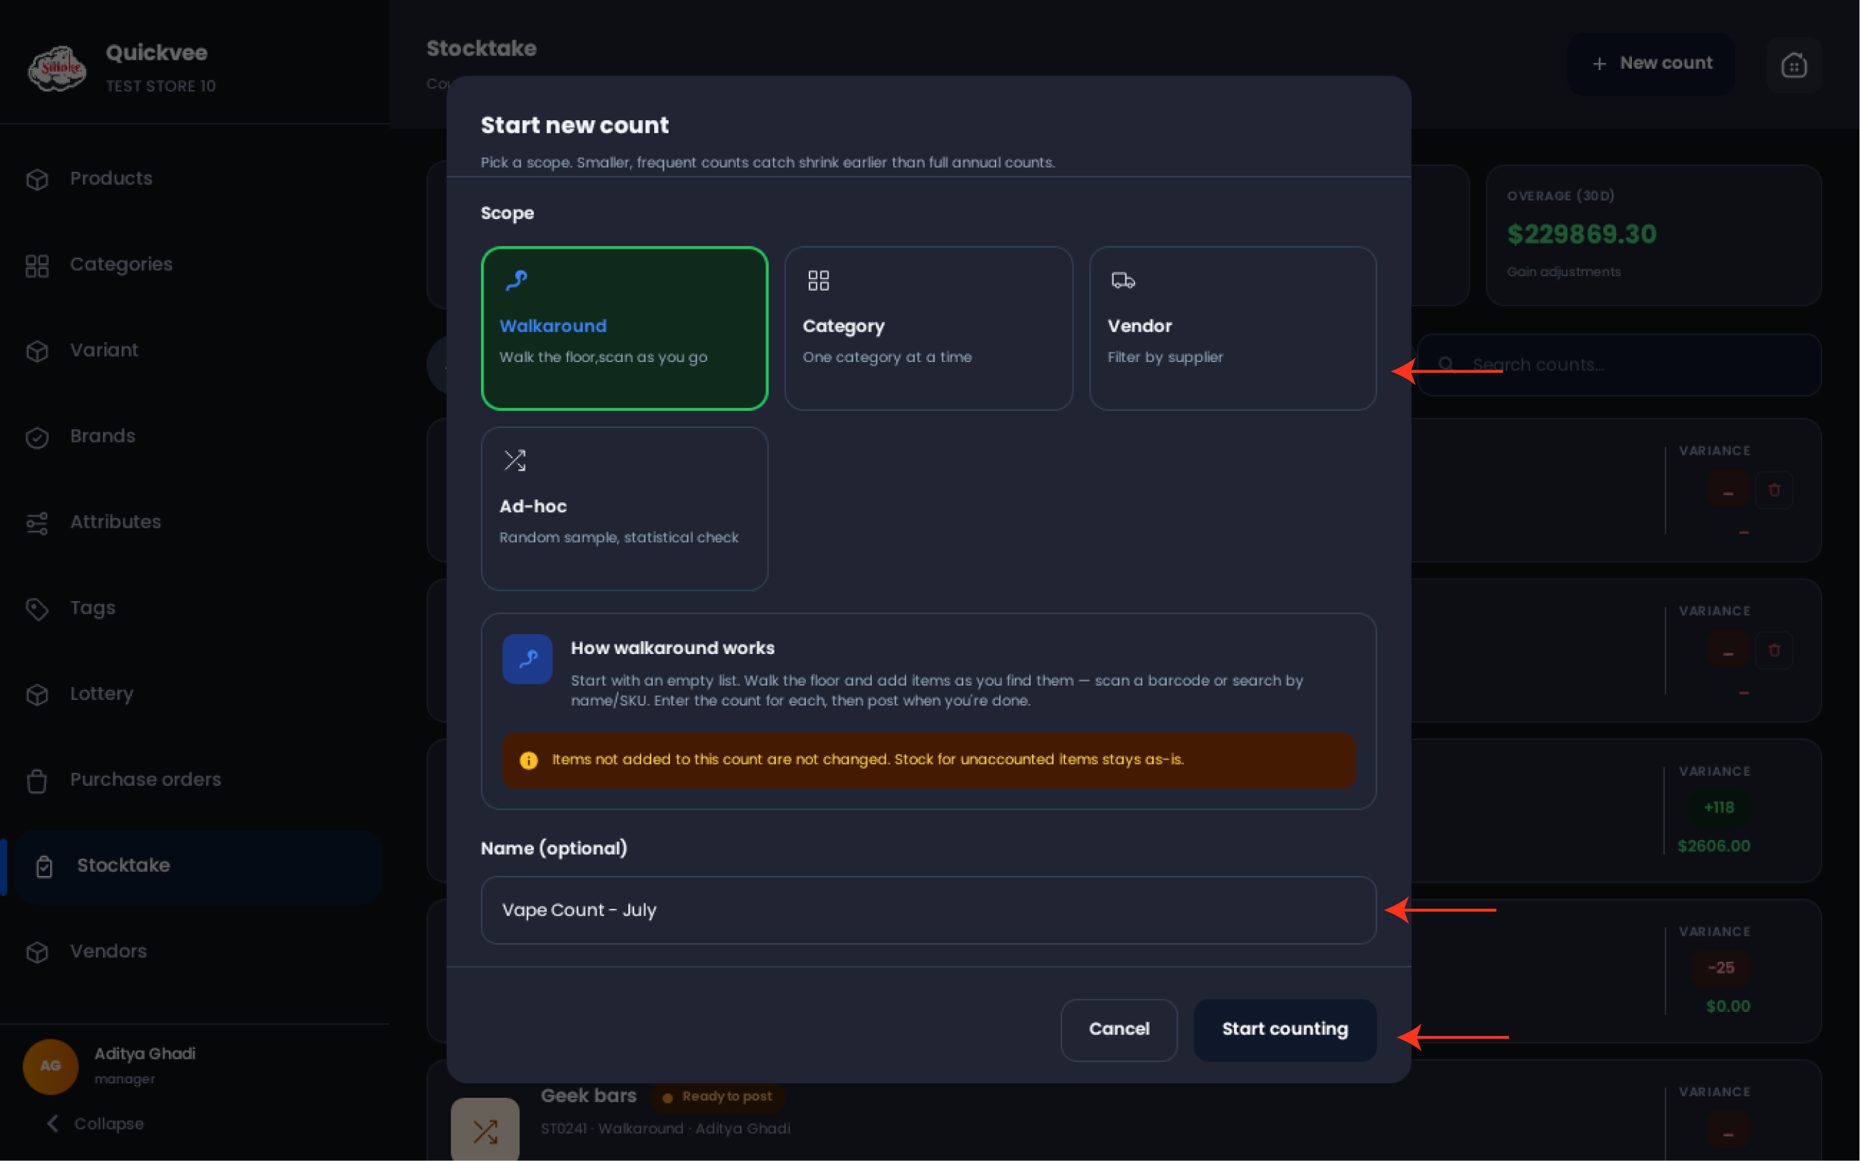This screenshot has width=1860, height=1161.
Task: Select the Ad-hoc scope card
Action: [x=625, y=508]
